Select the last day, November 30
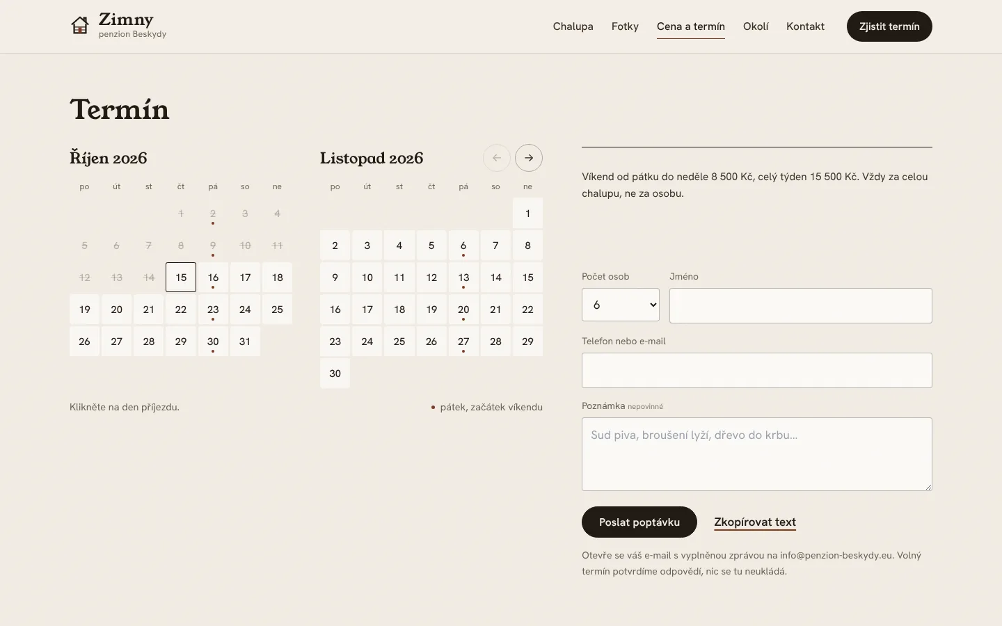 335,374
